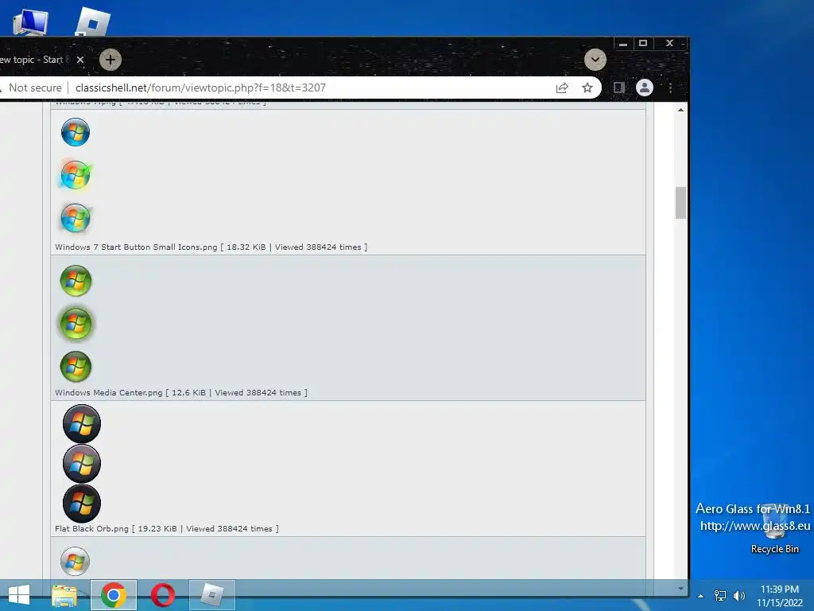Open a new tab with plus button
The width and height of the screenshot is (814, 611).
coord(110,60)
